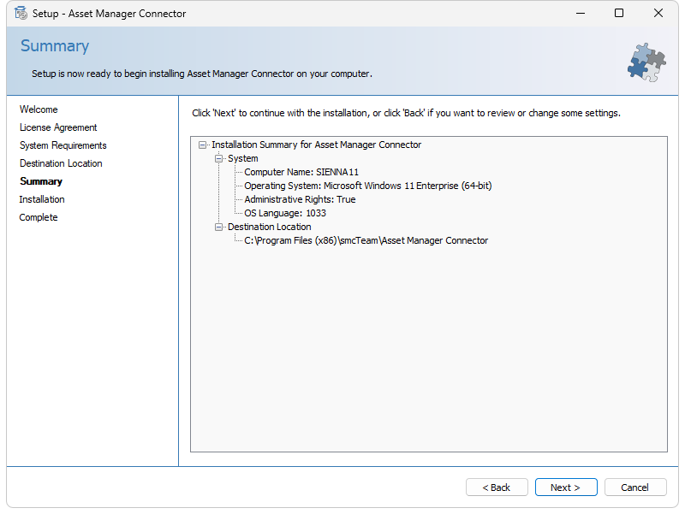Click the License Agreement step
685x514 pixels.
[58, 127]
